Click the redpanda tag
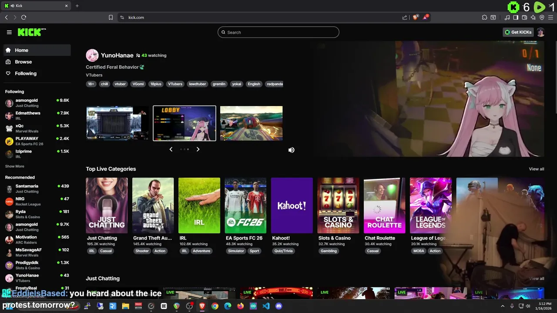 [x=275, y=84]
